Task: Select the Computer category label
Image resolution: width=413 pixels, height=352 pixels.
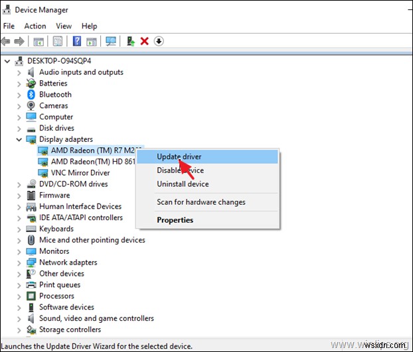Action: click(x=56, y=117)
